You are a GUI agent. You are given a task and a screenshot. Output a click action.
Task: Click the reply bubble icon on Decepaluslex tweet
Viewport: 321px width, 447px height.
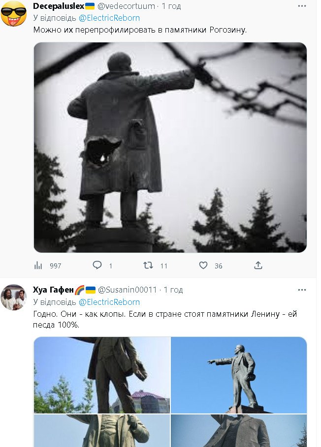click(x=97, y=265)
